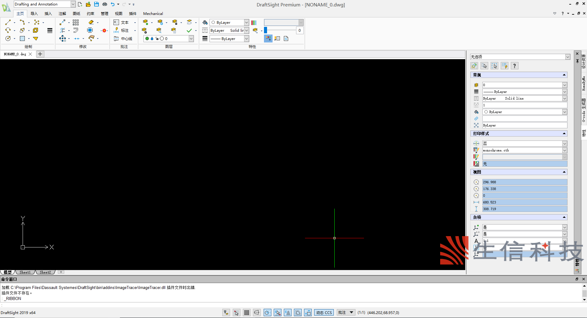
Task: Toggle Ortho mode in status bar
Action: pos(257,313)
